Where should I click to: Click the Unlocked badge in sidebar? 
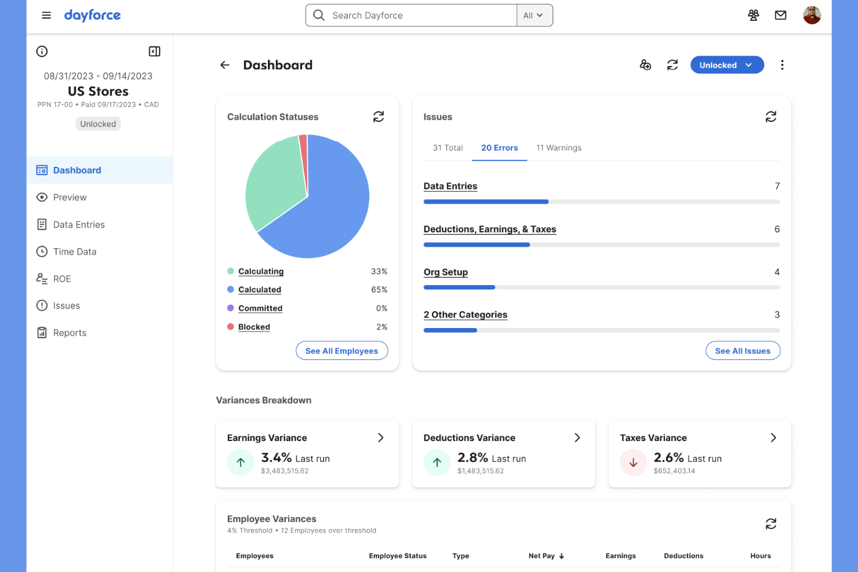pyautogui.click(x=98, y=124)
